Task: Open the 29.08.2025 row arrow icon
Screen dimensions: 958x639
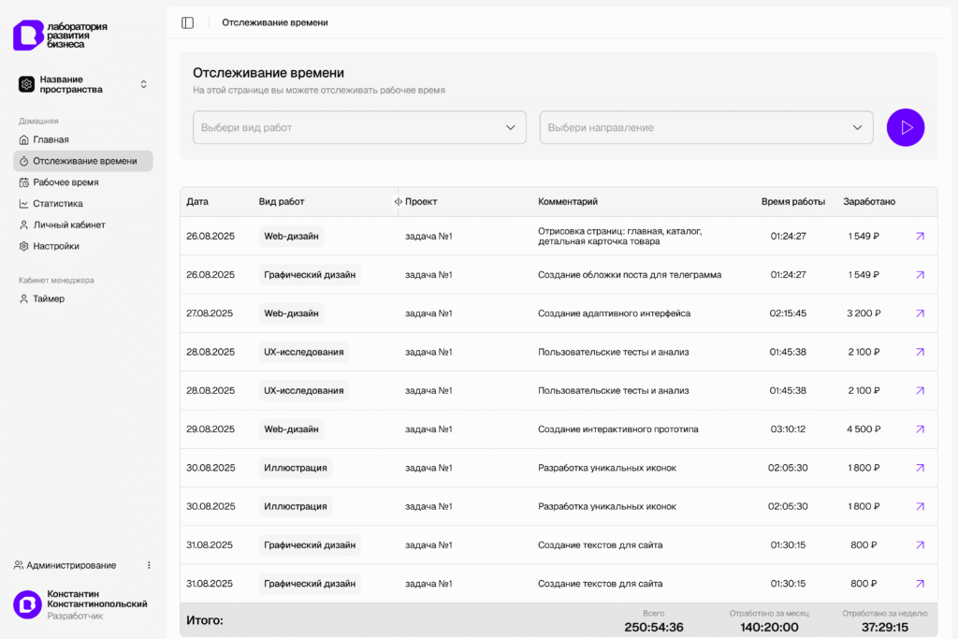Action: [x=919, y=429]
